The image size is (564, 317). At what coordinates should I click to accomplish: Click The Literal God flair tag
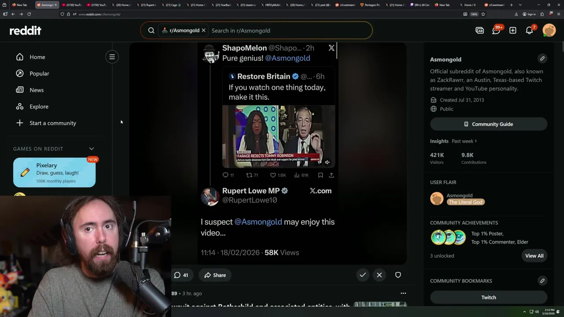(466, 202)
